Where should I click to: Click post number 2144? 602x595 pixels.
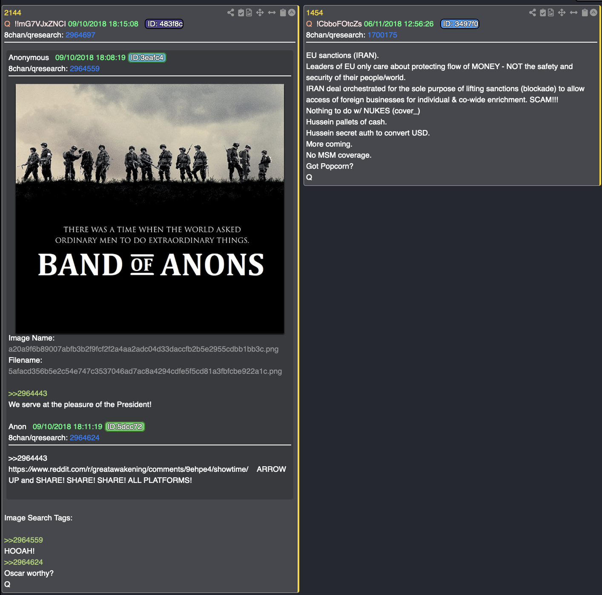coord(13,13)
